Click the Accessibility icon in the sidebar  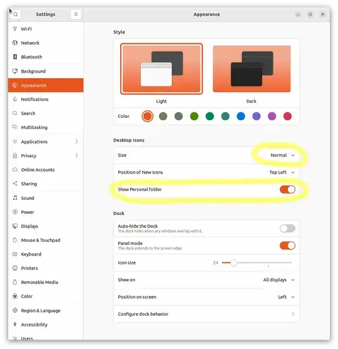point(15,325)
